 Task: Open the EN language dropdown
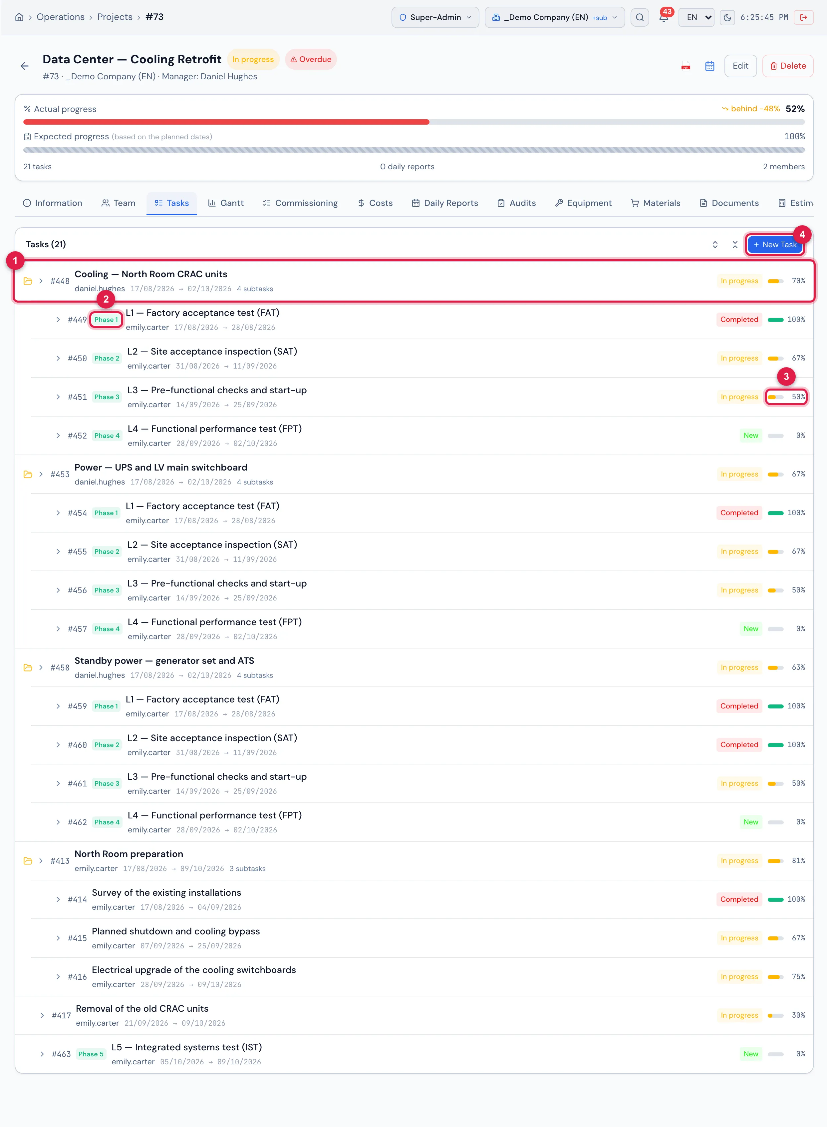[x=696, y=17]
